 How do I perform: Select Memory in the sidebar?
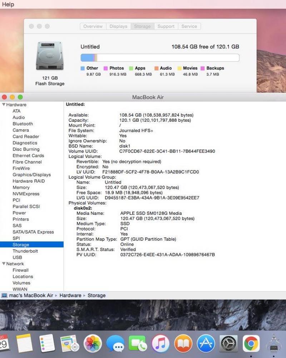point(21,188)
